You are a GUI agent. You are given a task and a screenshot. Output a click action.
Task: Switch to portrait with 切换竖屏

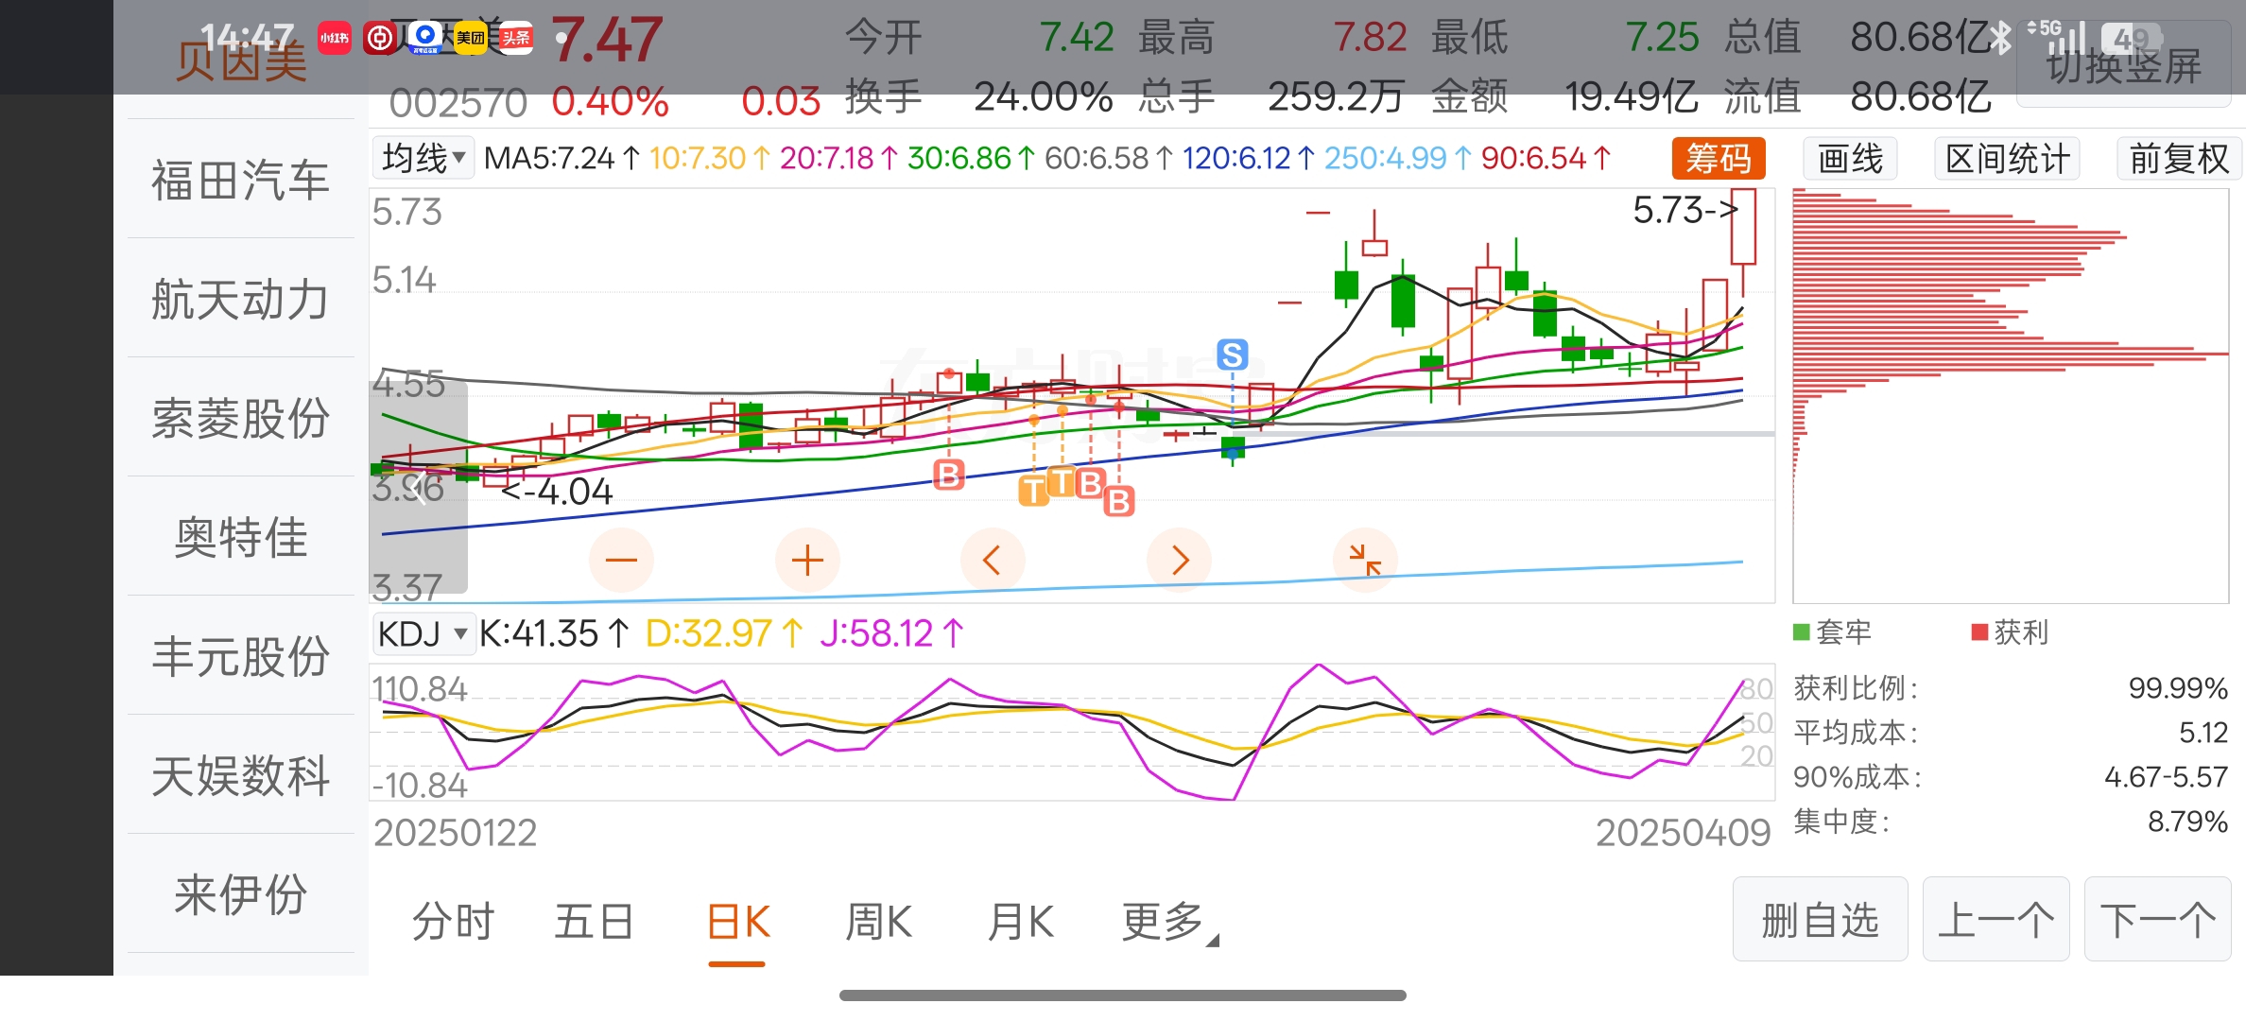[x=2123, y=66]
